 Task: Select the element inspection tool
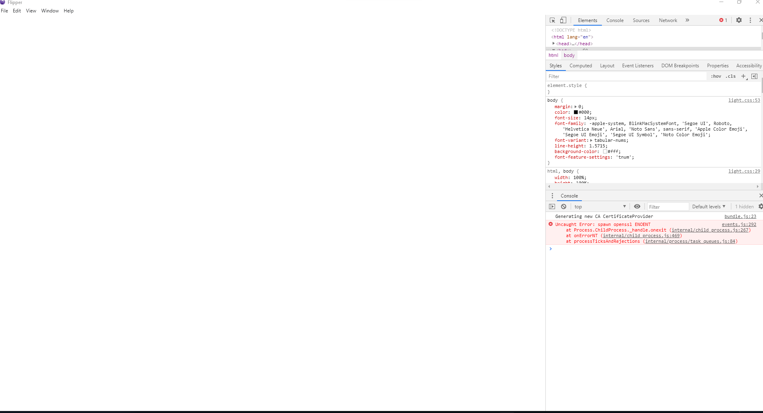click(x=552, y=20)
